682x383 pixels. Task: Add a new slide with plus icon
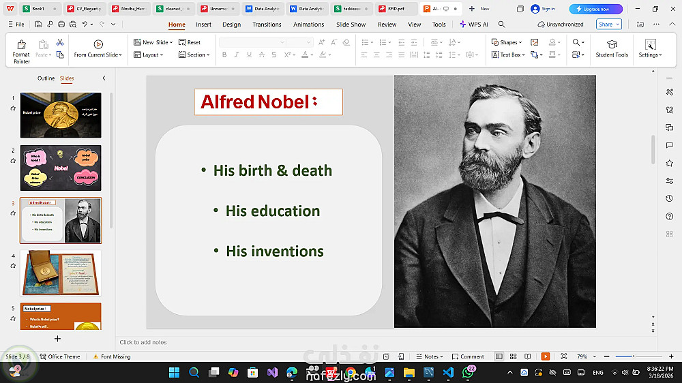(57, 339)
